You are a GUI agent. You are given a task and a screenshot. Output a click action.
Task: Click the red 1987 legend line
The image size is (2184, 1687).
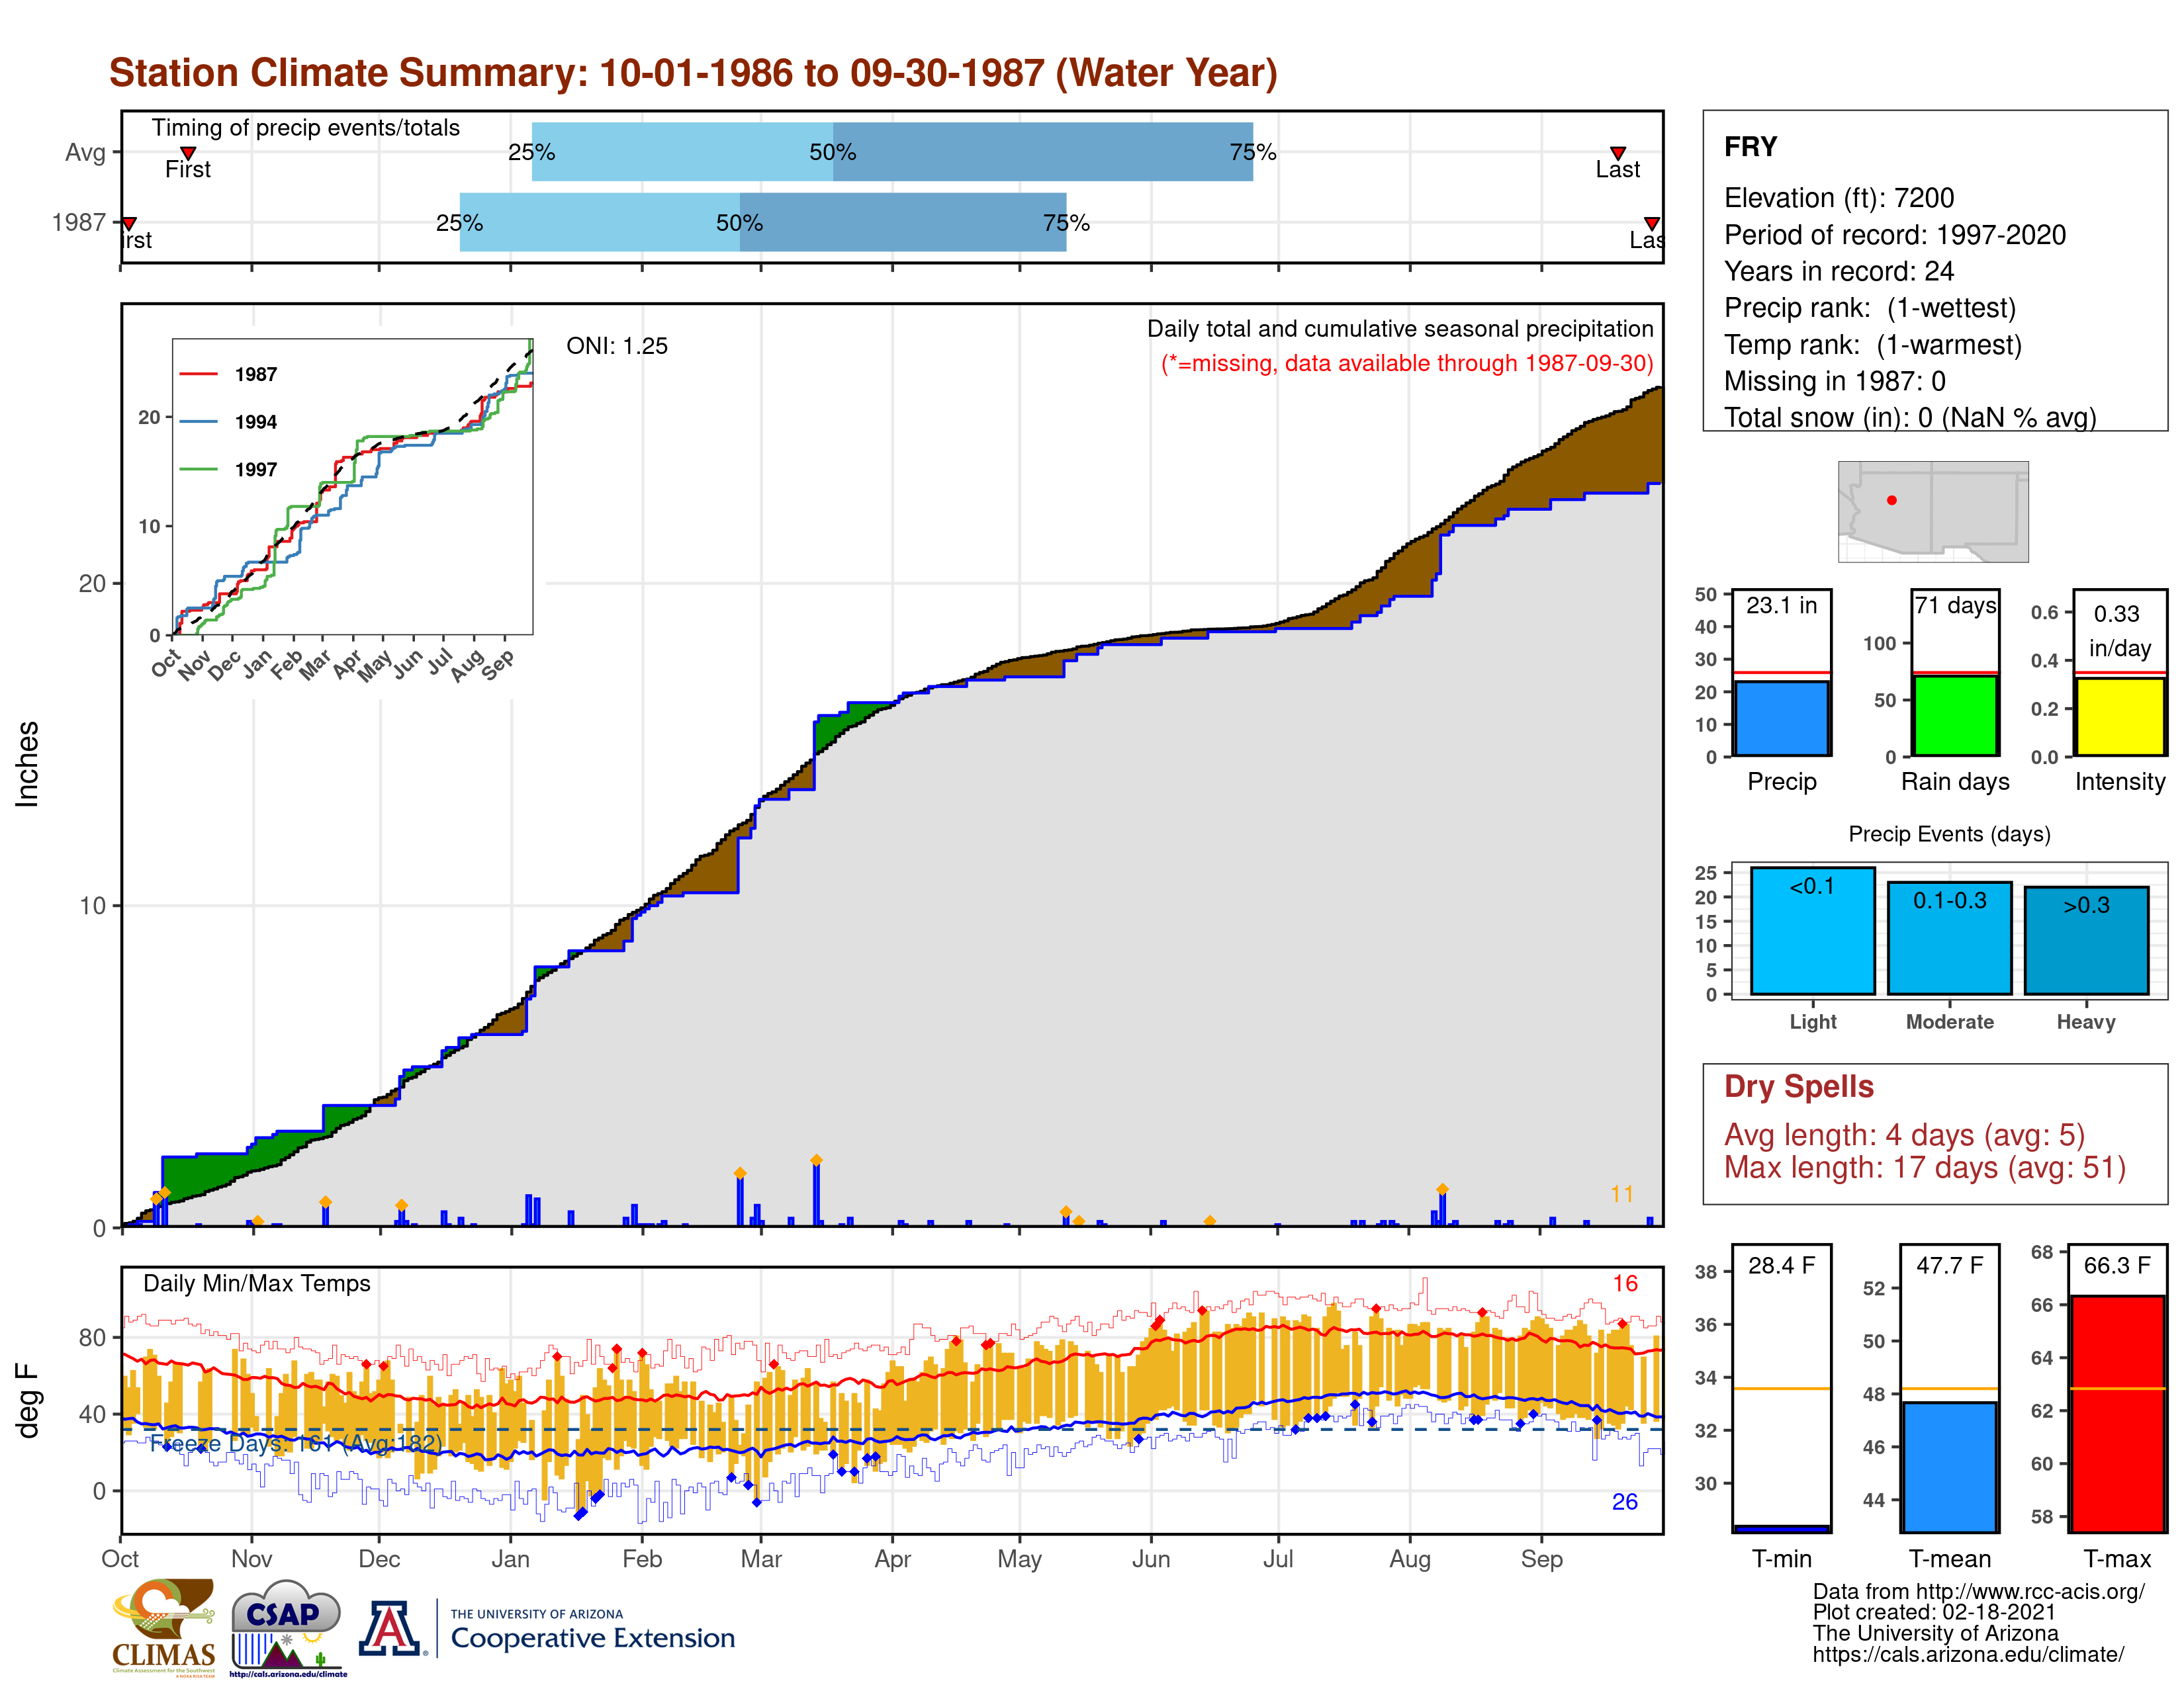pyautogui.click(x=198, y=374)
